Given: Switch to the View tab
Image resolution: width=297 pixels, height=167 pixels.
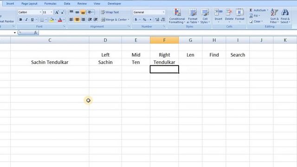Looking at the screenshot, I should 97,4.
